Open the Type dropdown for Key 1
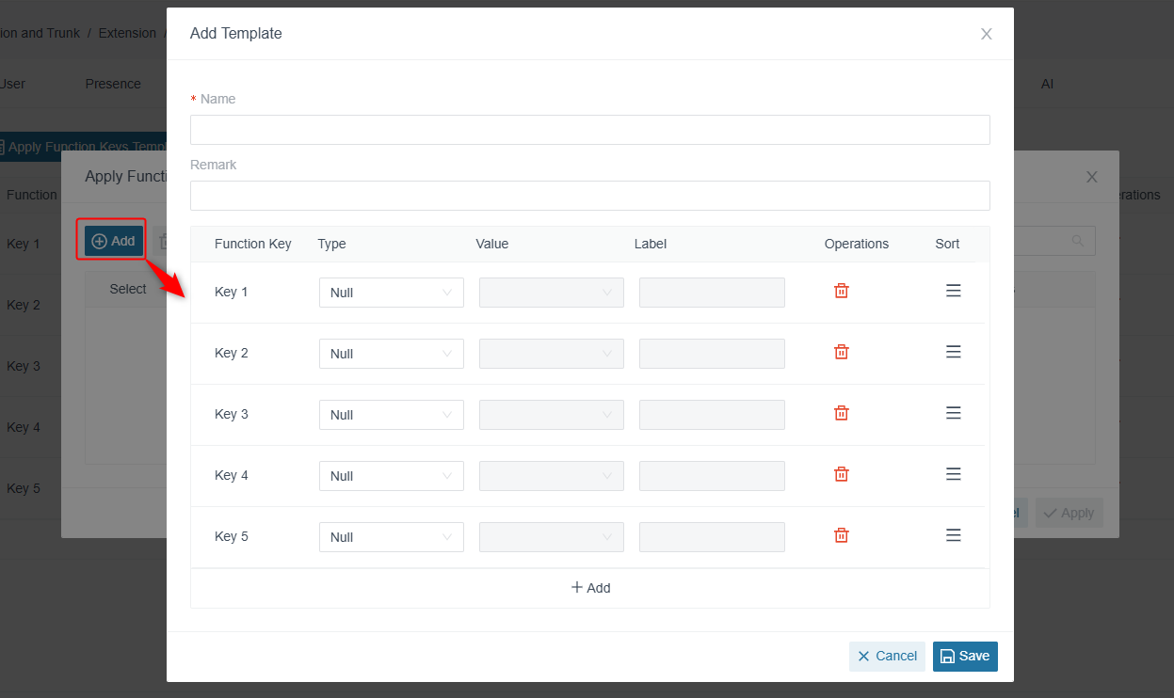This screenshot has height=698, width=1174. 392,293
